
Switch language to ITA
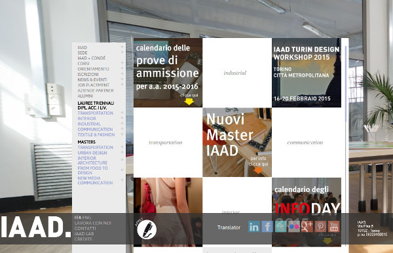click(x=78, y=218)
